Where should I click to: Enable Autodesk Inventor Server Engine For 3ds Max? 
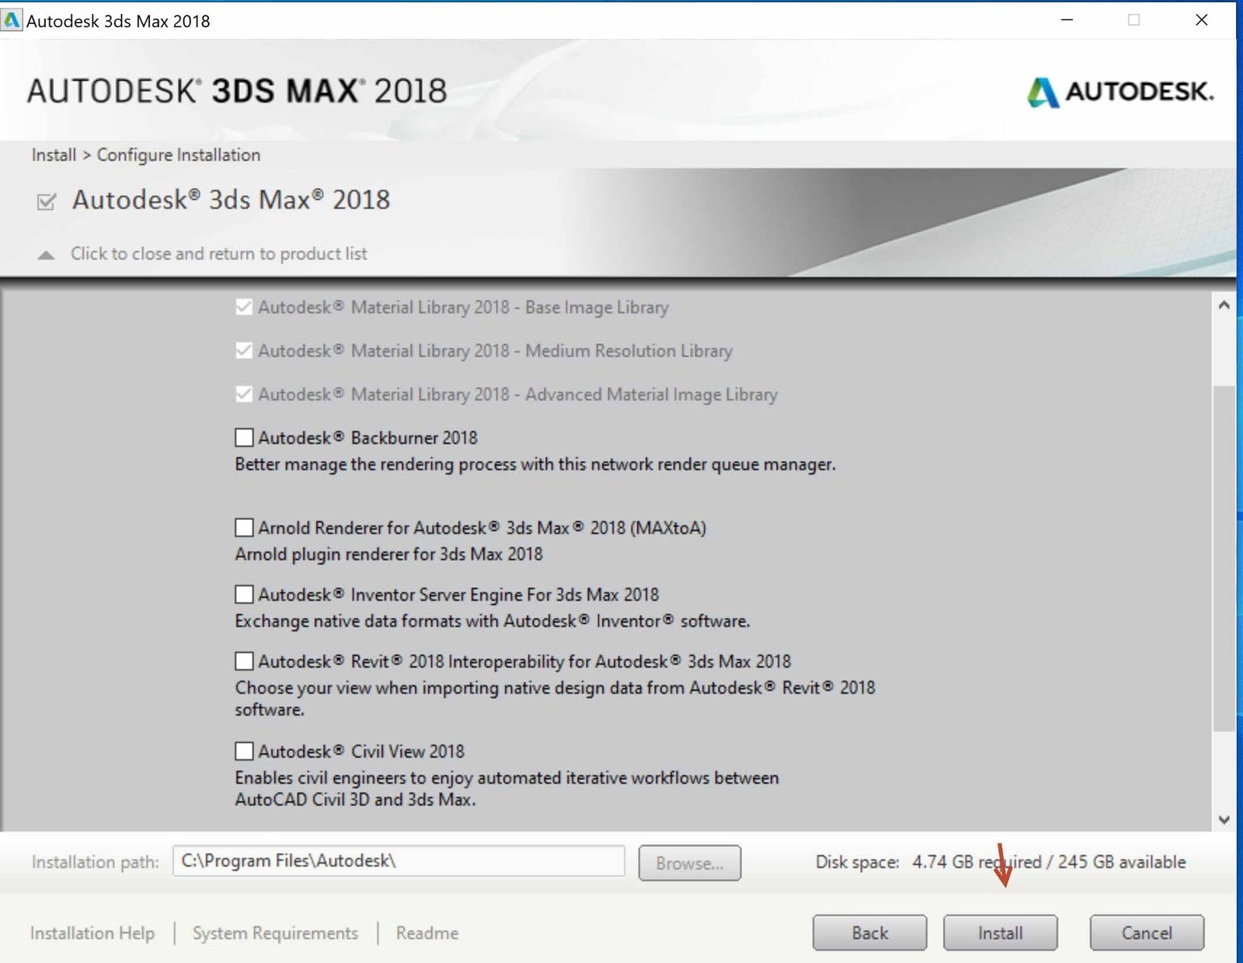(242, 595)
